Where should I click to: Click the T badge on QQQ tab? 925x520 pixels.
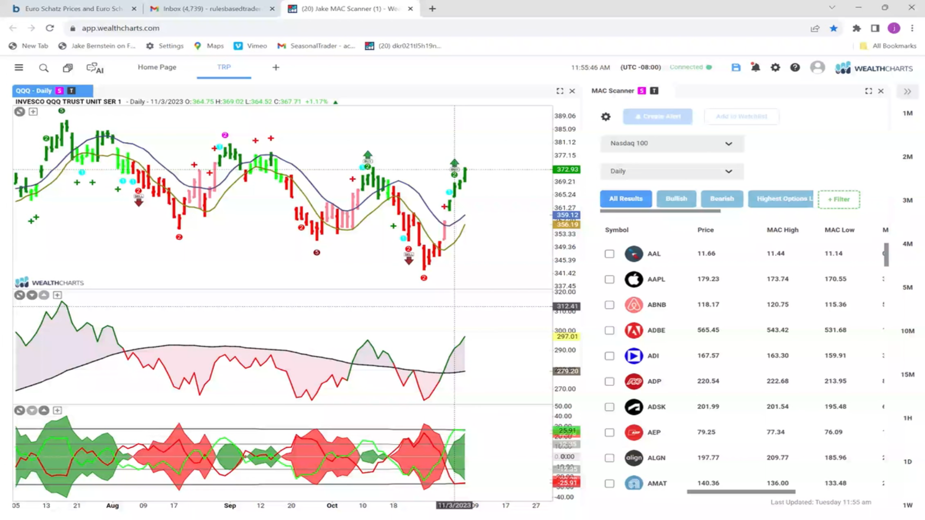[71, 91]
